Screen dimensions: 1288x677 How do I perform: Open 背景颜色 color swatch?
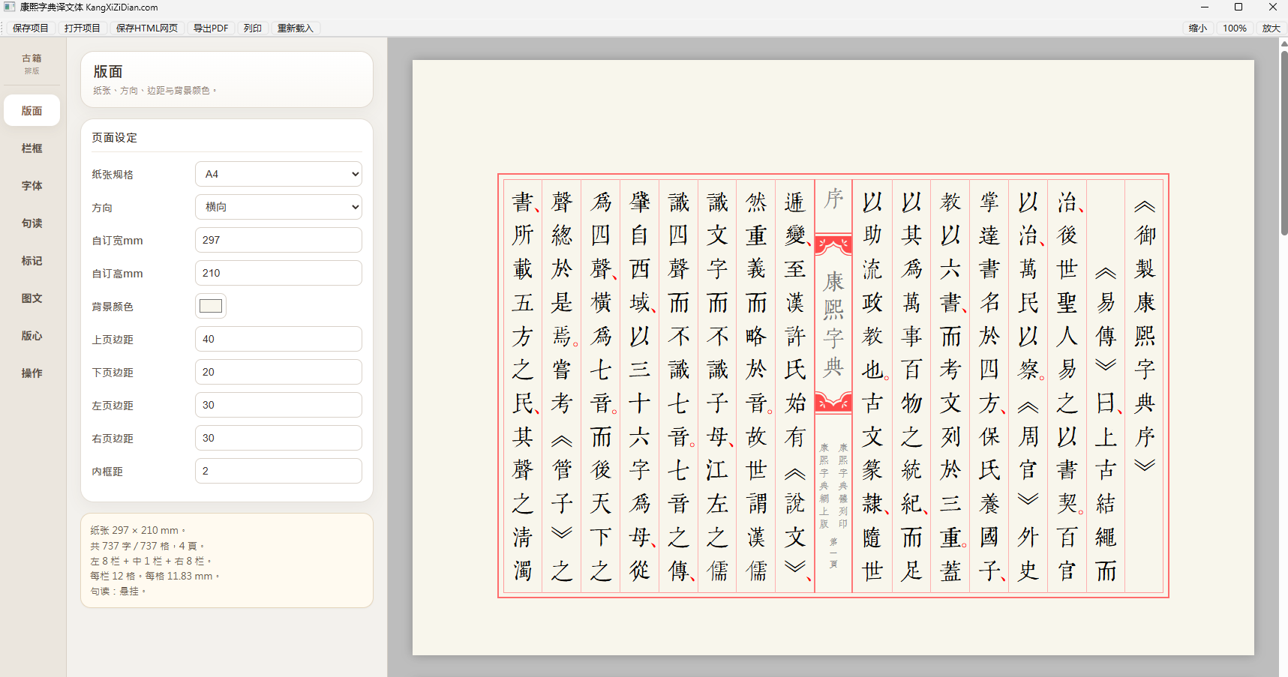211,306
